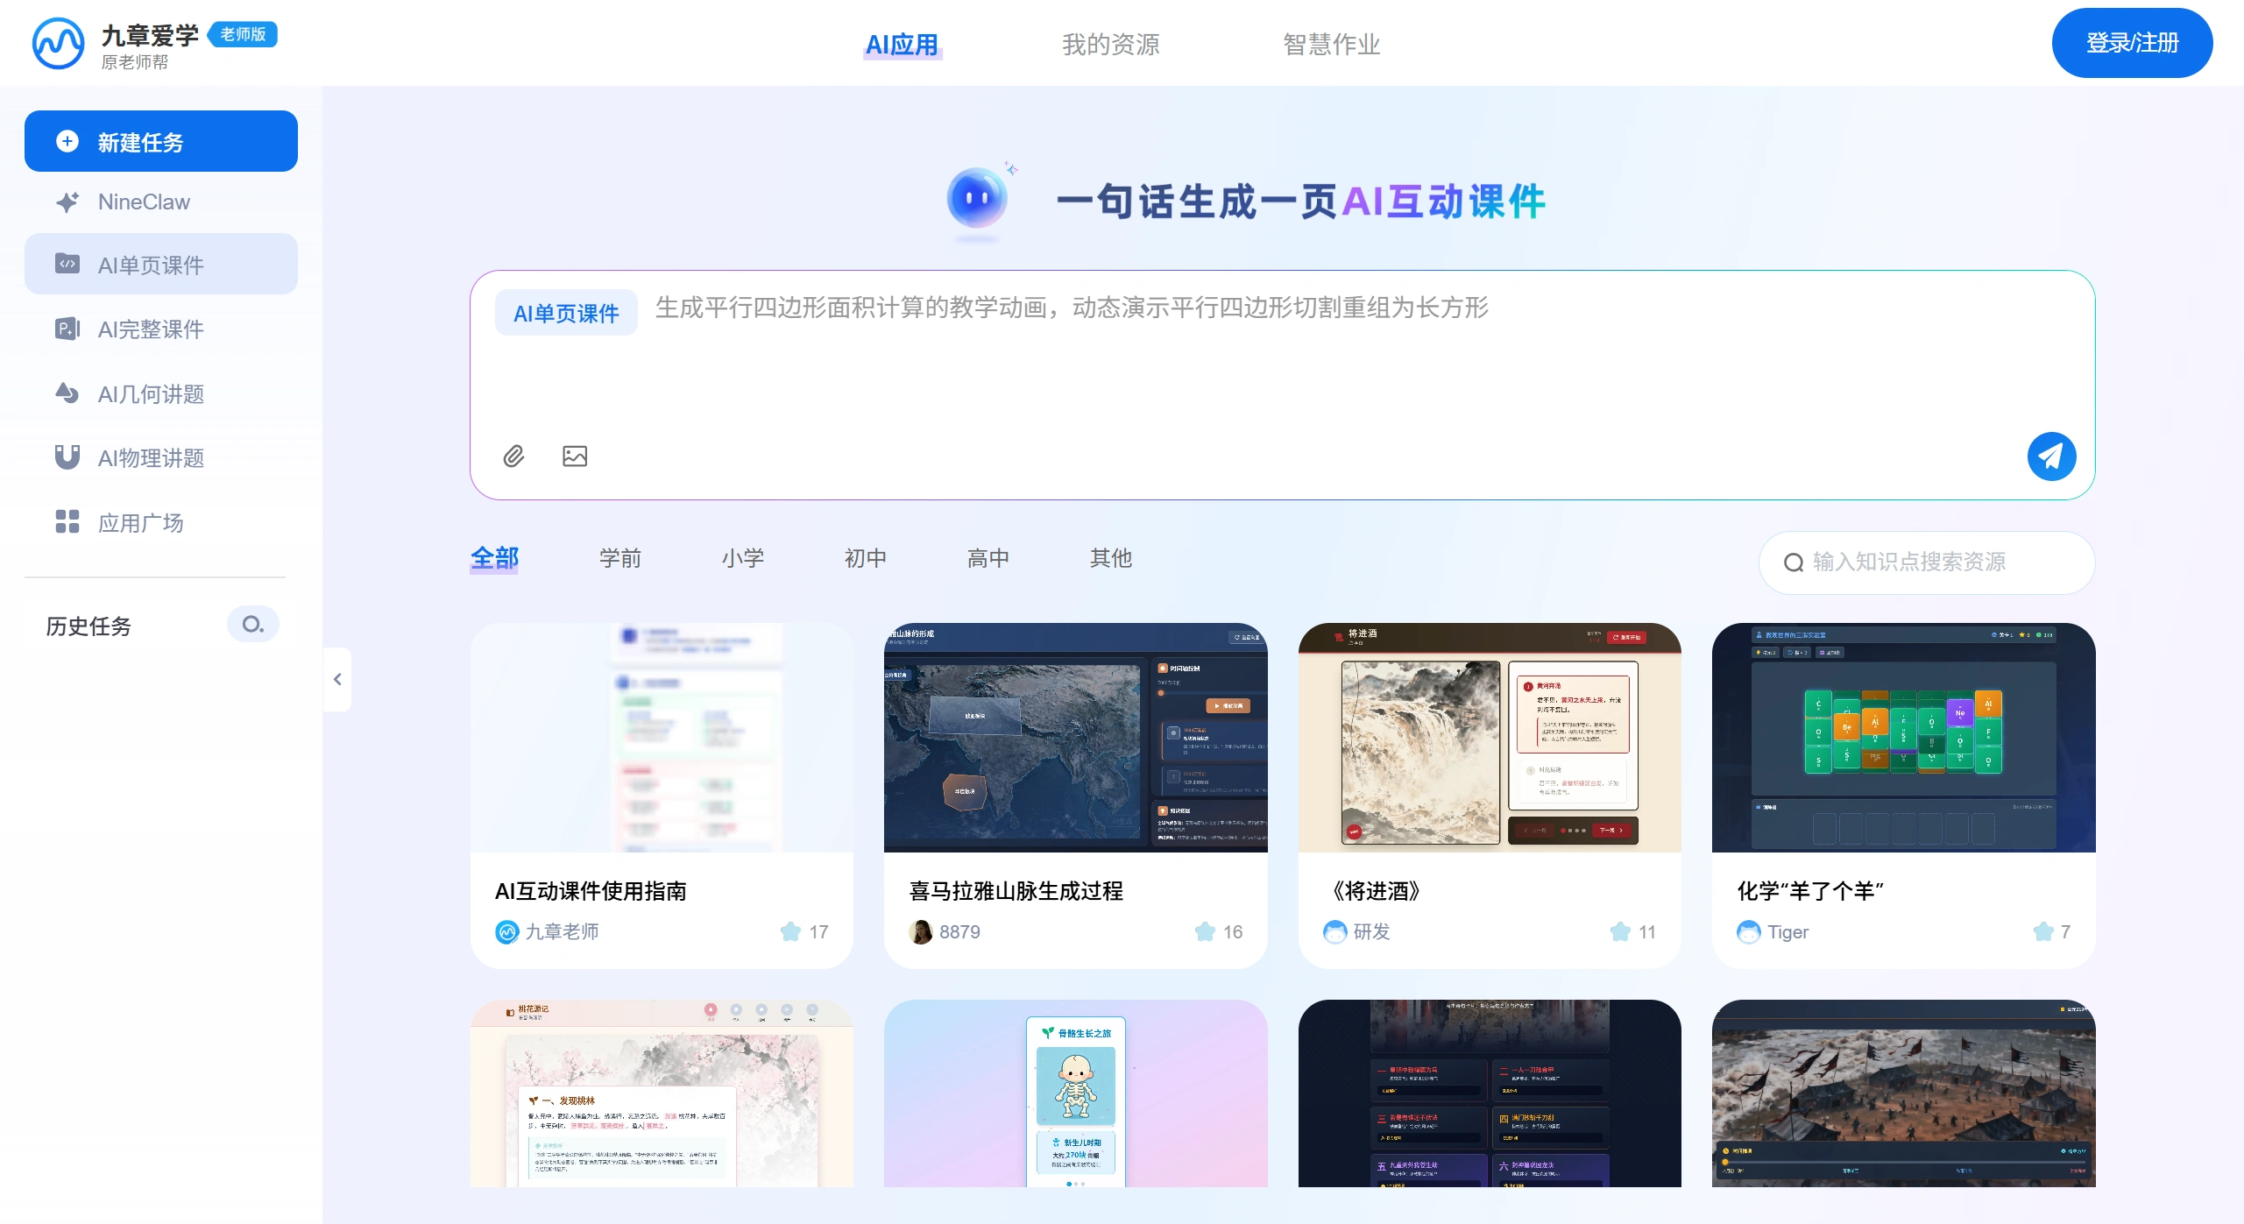Open 应用广场 from the sidebar
2244x1224 pixels.
click(x=140, y=522)
